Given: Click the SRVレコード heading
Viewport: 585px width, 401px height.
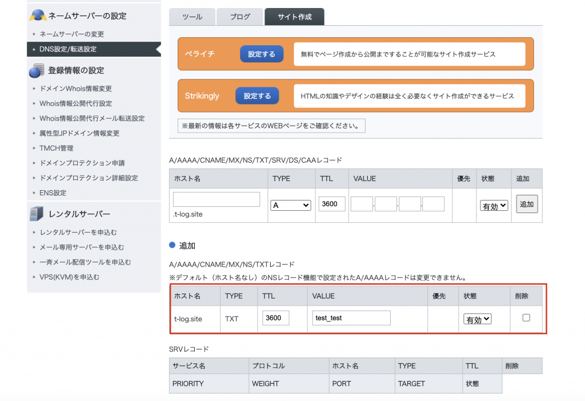Looking at the screenshot, I should point(189,349).
